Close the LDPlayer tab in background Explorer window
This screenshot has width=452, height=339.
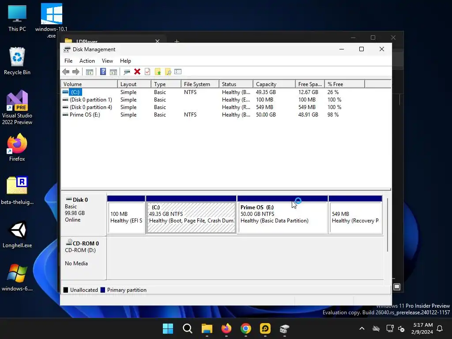(158, 41)
